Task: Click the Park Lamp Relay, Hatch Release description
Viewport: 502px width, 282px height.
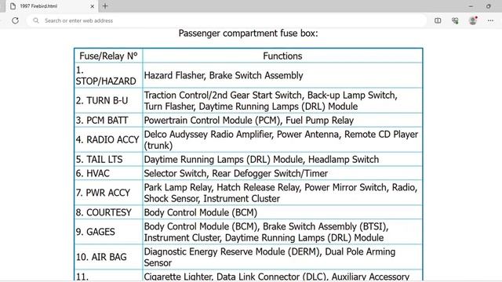Action: coord(282,193)
